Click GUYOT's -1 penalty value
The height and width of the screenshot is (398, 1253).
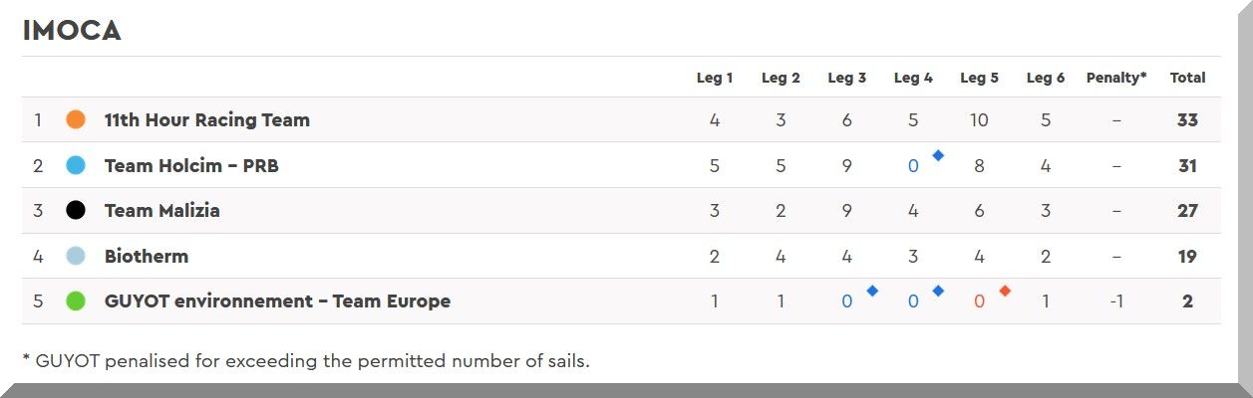1116,300
